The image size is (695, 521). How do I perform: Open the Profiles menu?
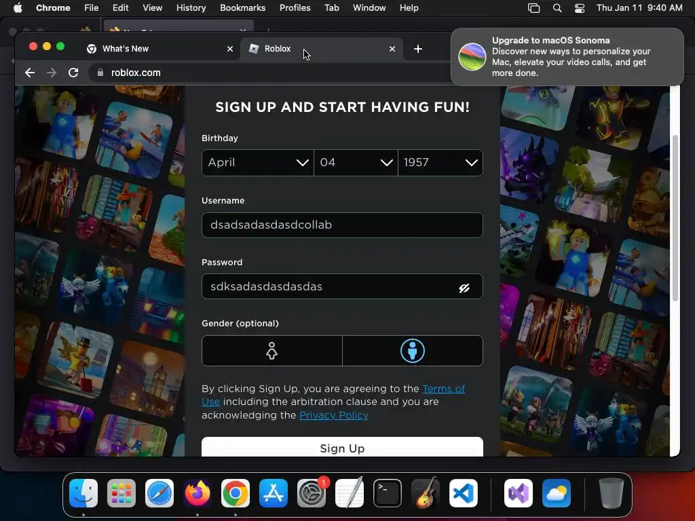295,8
